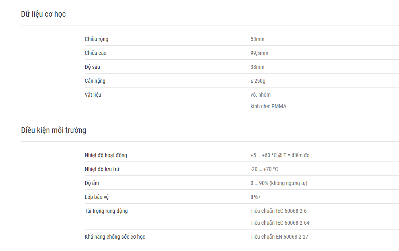Click the 99,5mm height value
Screen dimensions: 399x251
[x=259, y=53]
